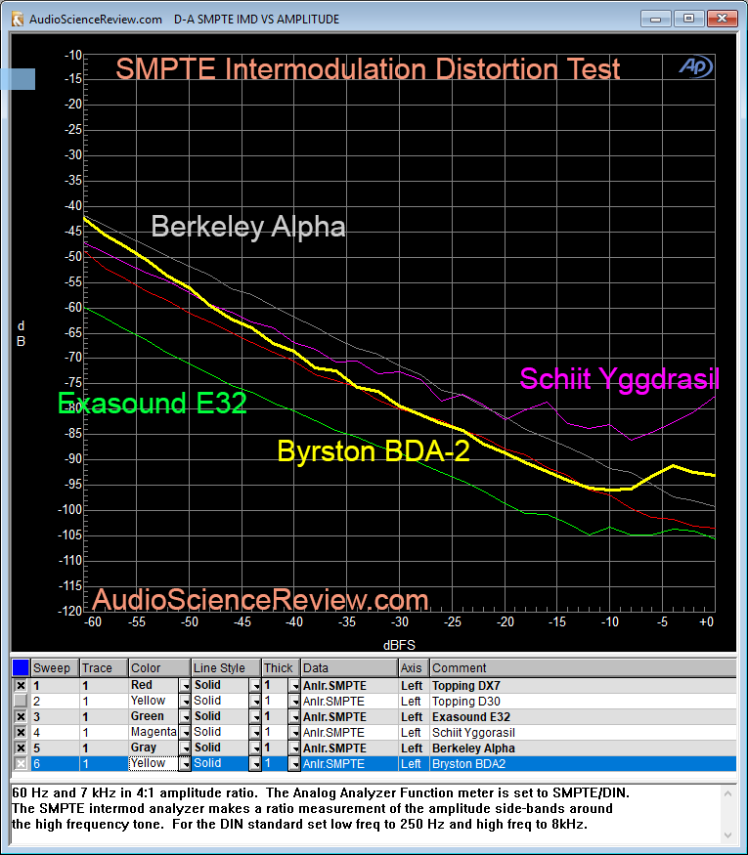Click the Trace column header
Image resolution: width=748 pixels, height=855 pixels.
(104, 668)
